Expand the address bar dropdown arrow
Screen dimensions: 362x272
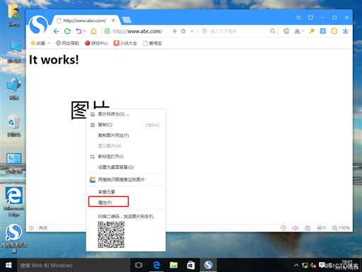pyautogui.click(x=192, y=31)
